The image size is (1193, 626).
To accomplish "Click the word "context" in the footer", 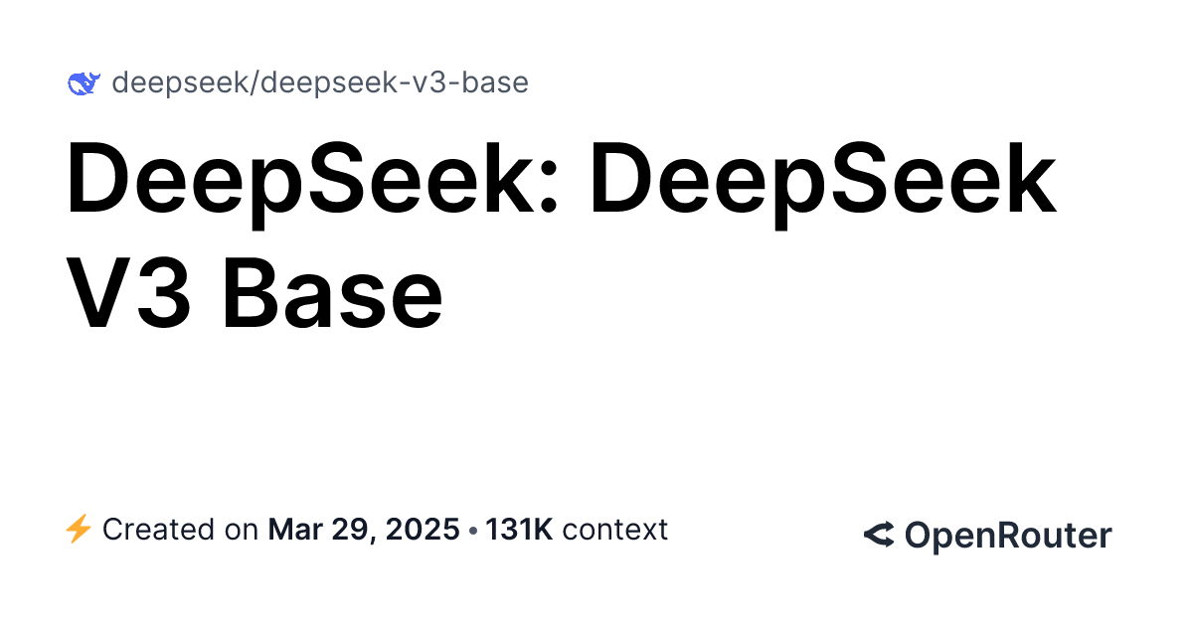I will 614,530.
